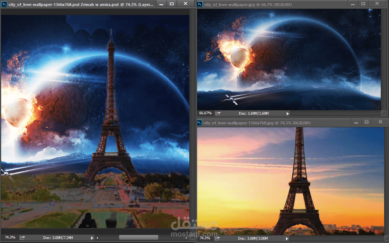This screenshot has width=389, height=243.
Task: Click the Ps icon of the Zeinab w amira.psd window
Action: 4,4
